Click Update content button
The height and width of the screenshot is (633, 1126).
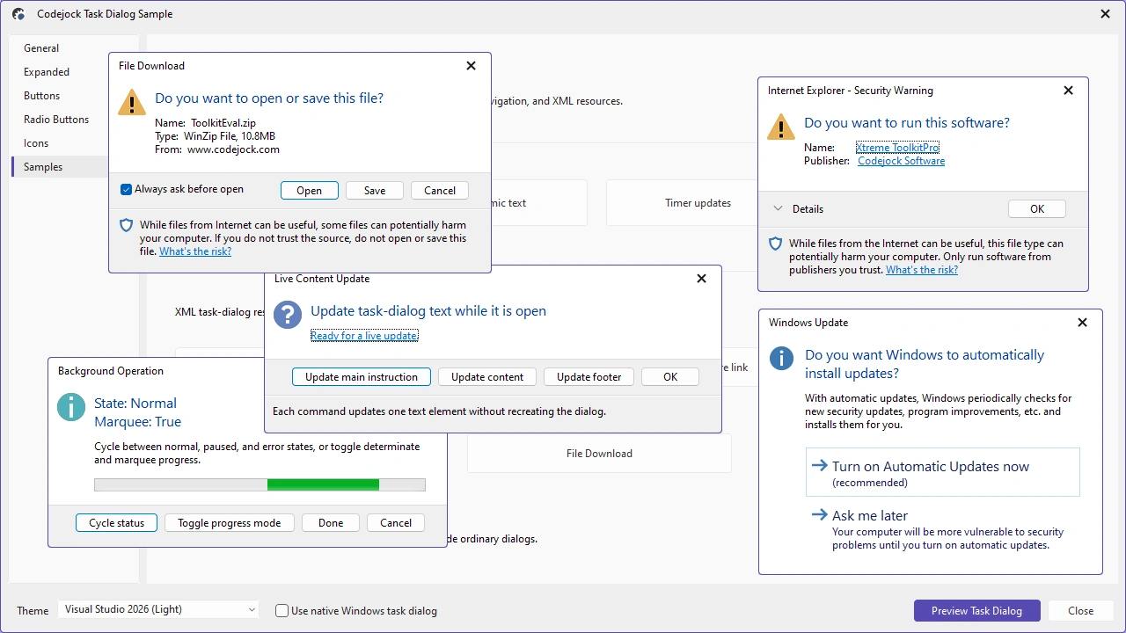[x=487, y=377]
